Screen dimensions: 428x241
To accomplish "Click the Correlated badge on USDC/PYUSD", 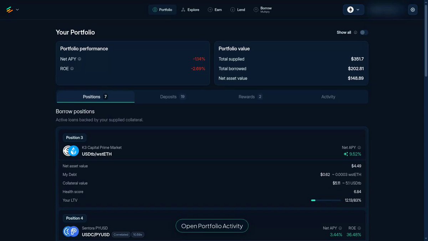I will tap(121, 235).
